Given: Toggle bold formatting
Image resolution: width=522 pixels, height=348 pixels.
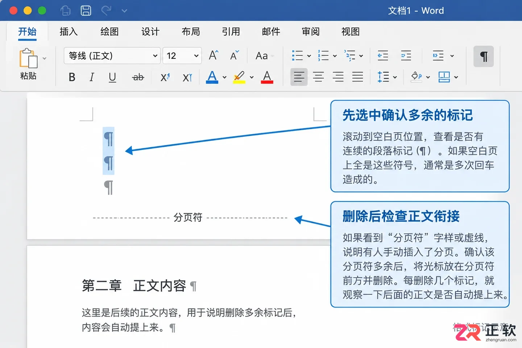Looking at the screenshot, I should coord(72,77).
